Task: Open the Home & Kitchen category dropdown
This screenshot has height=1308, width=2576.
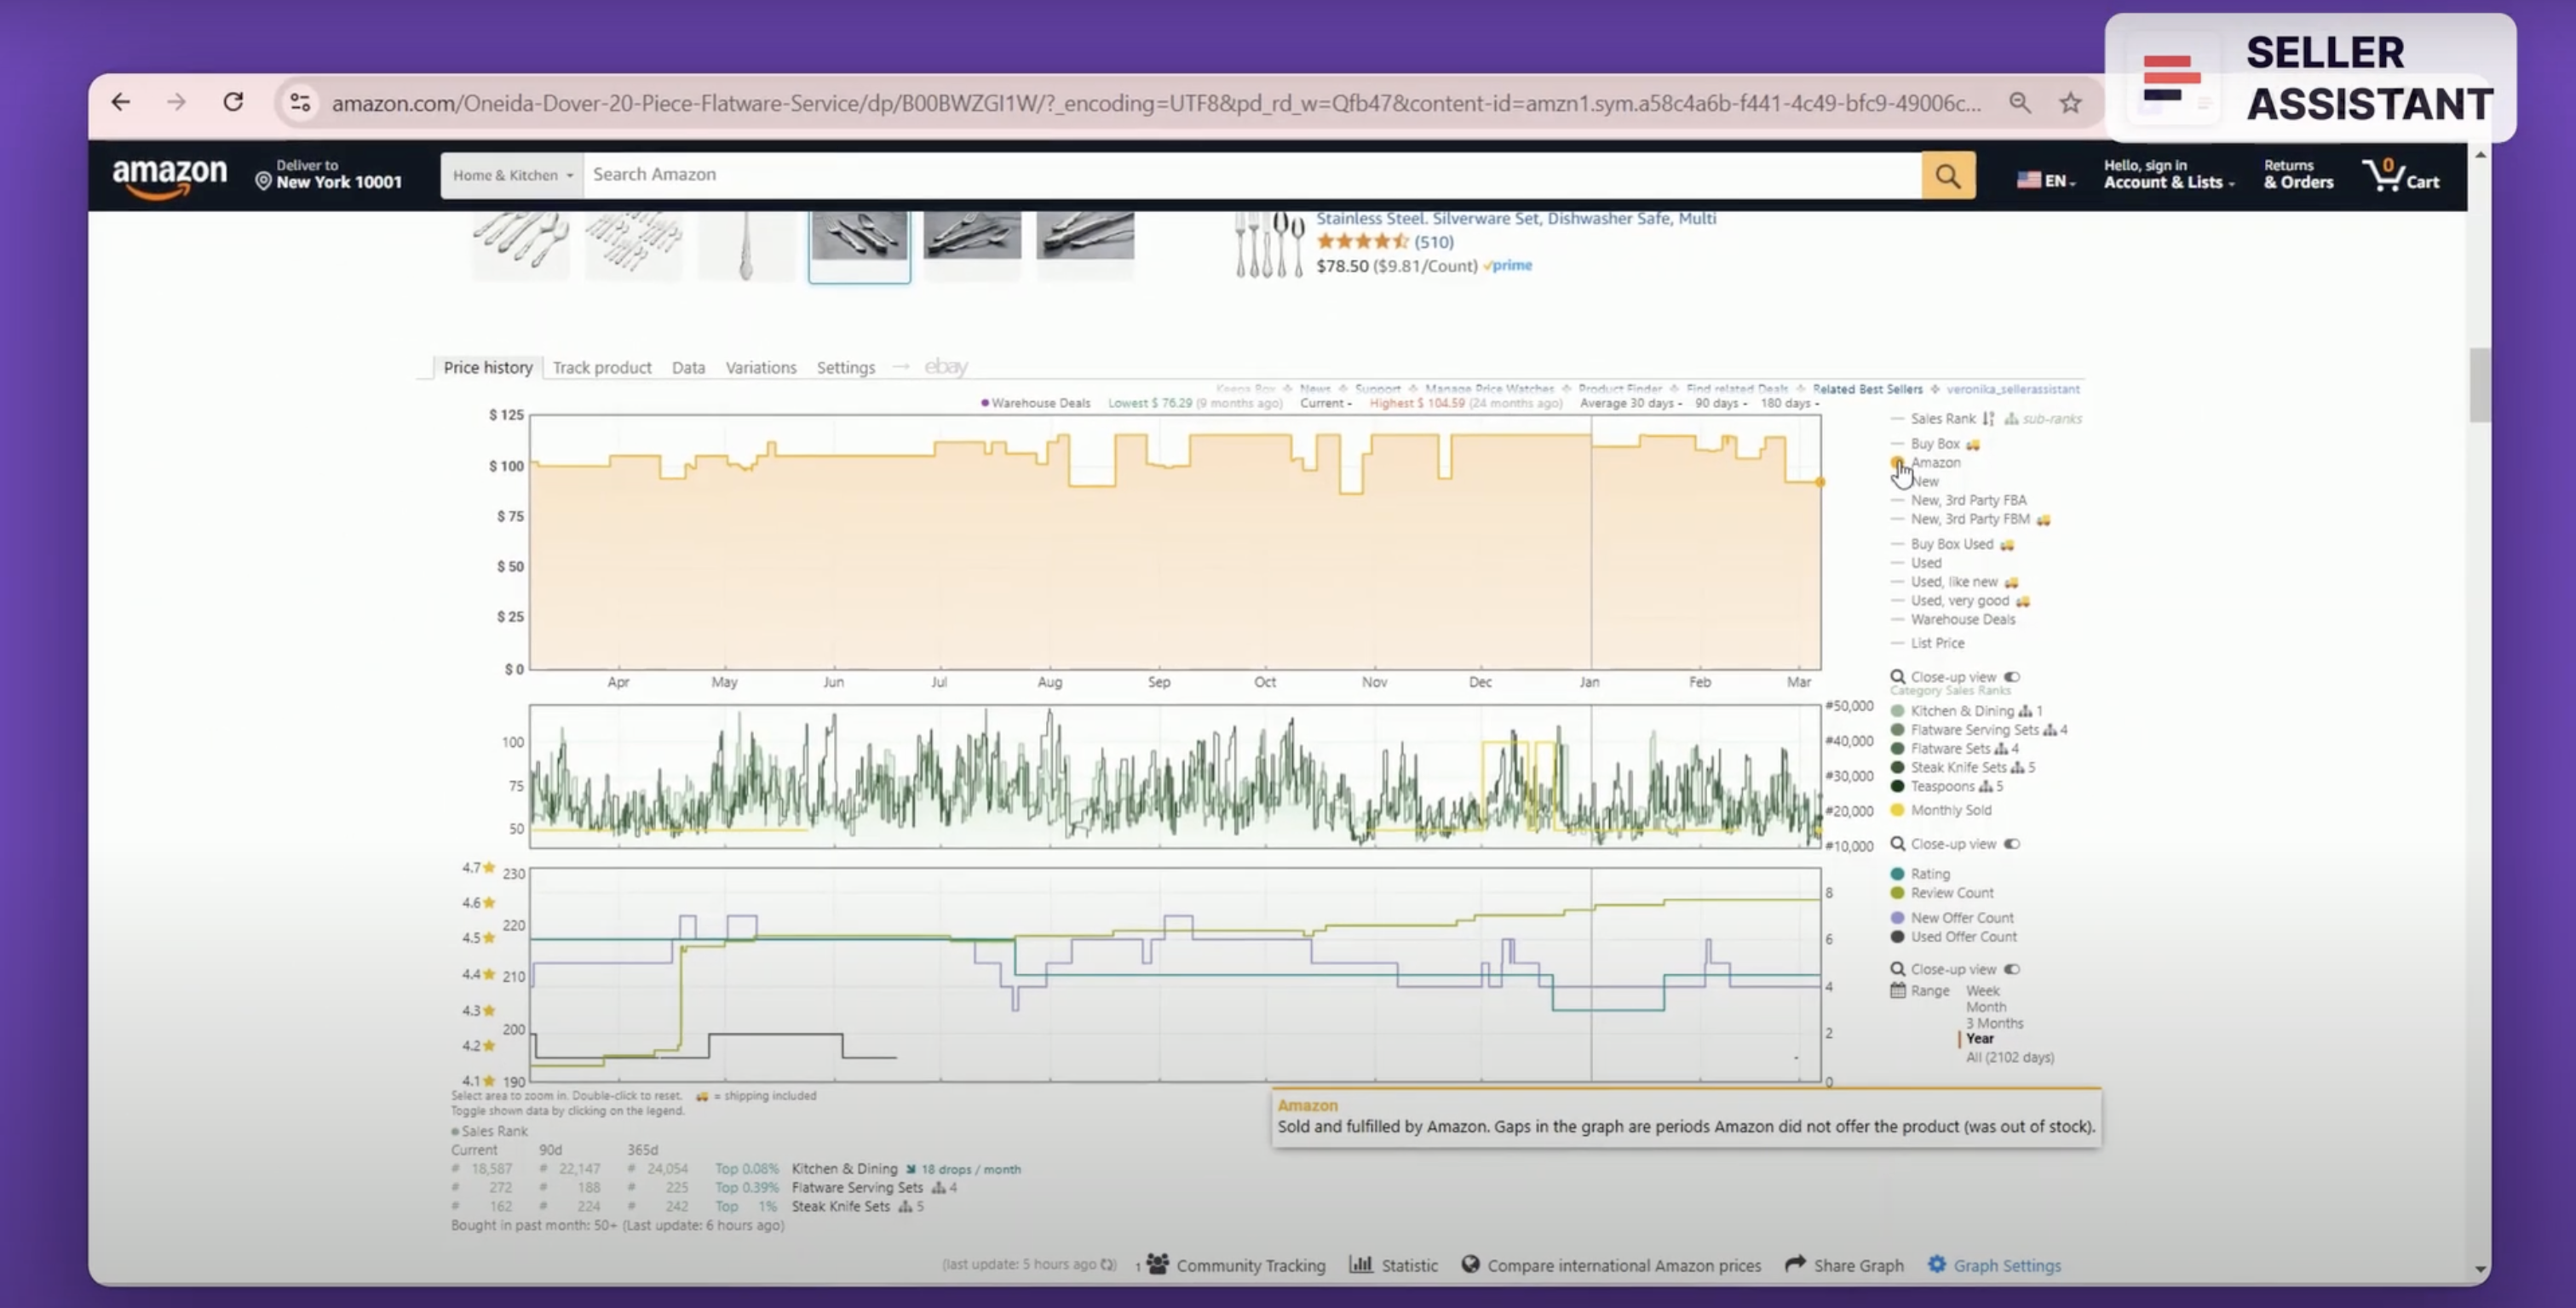Action: pos(510,175)
